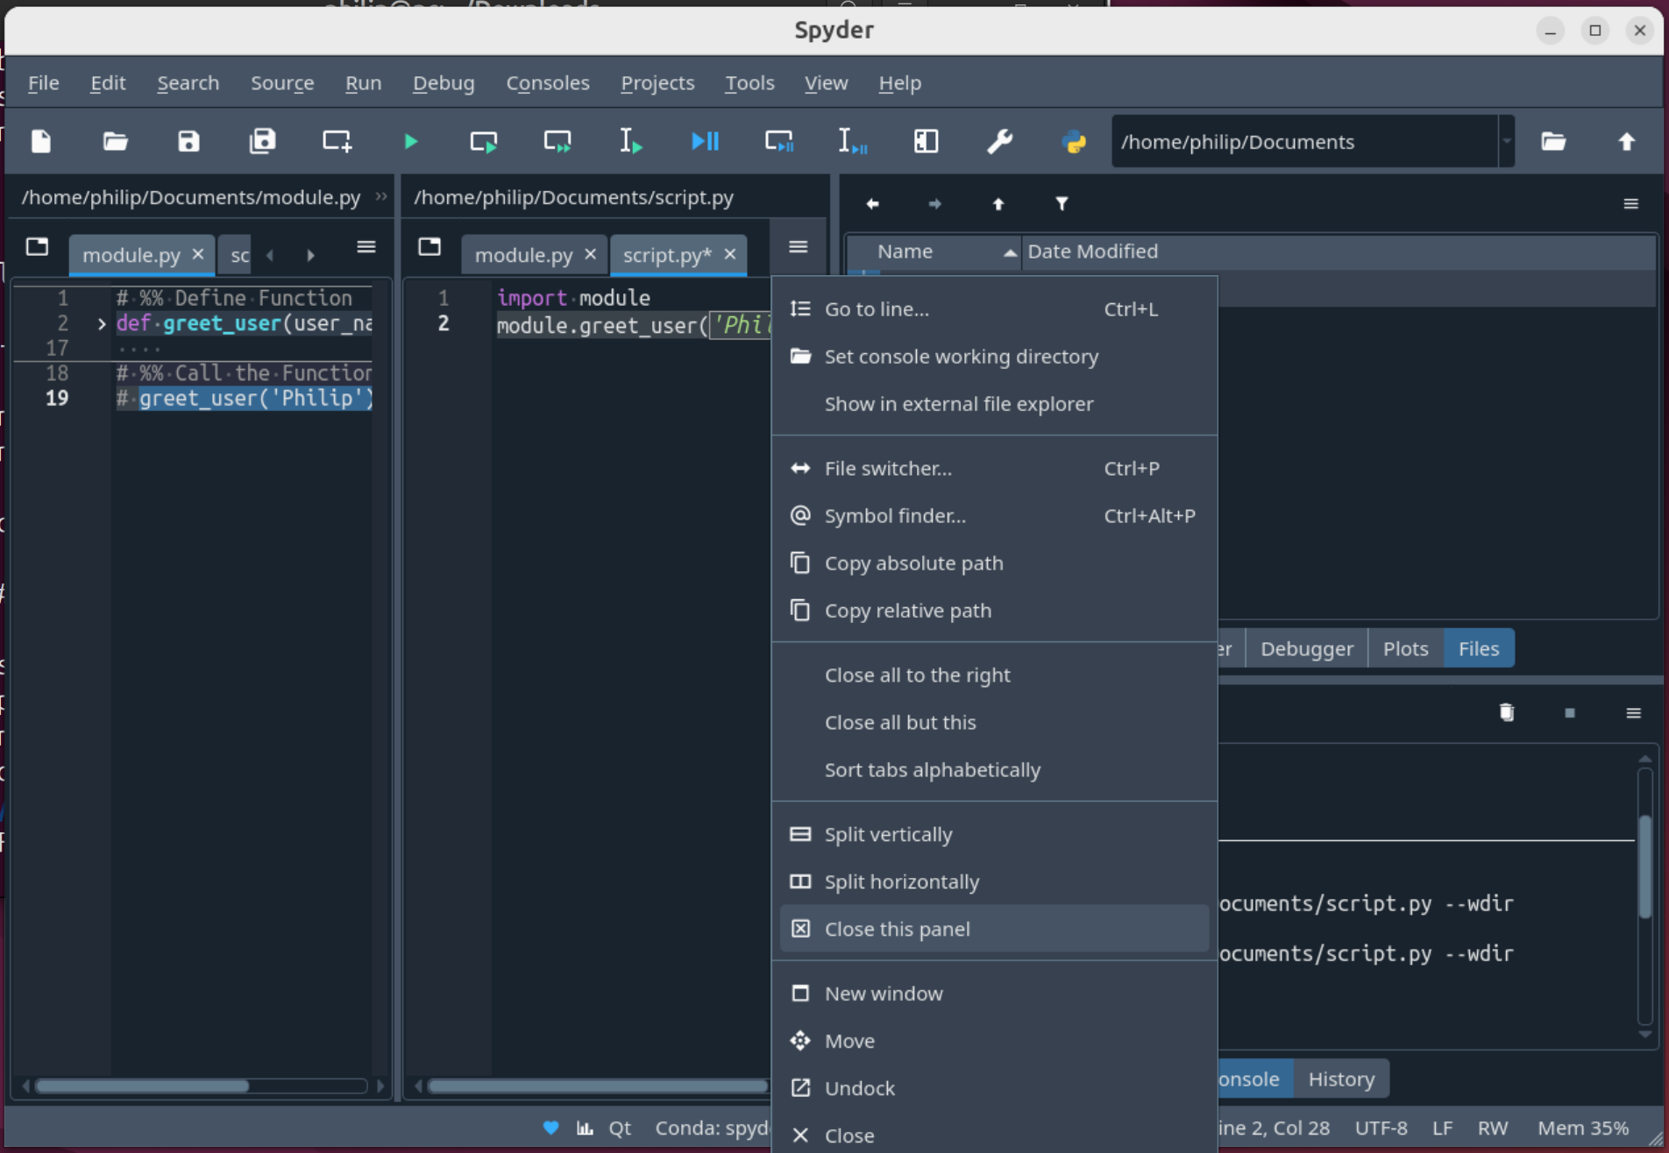Screen dimensions: 1669x1153
Task: Switch to the Debugger tab
Action: pos(1306,648)
